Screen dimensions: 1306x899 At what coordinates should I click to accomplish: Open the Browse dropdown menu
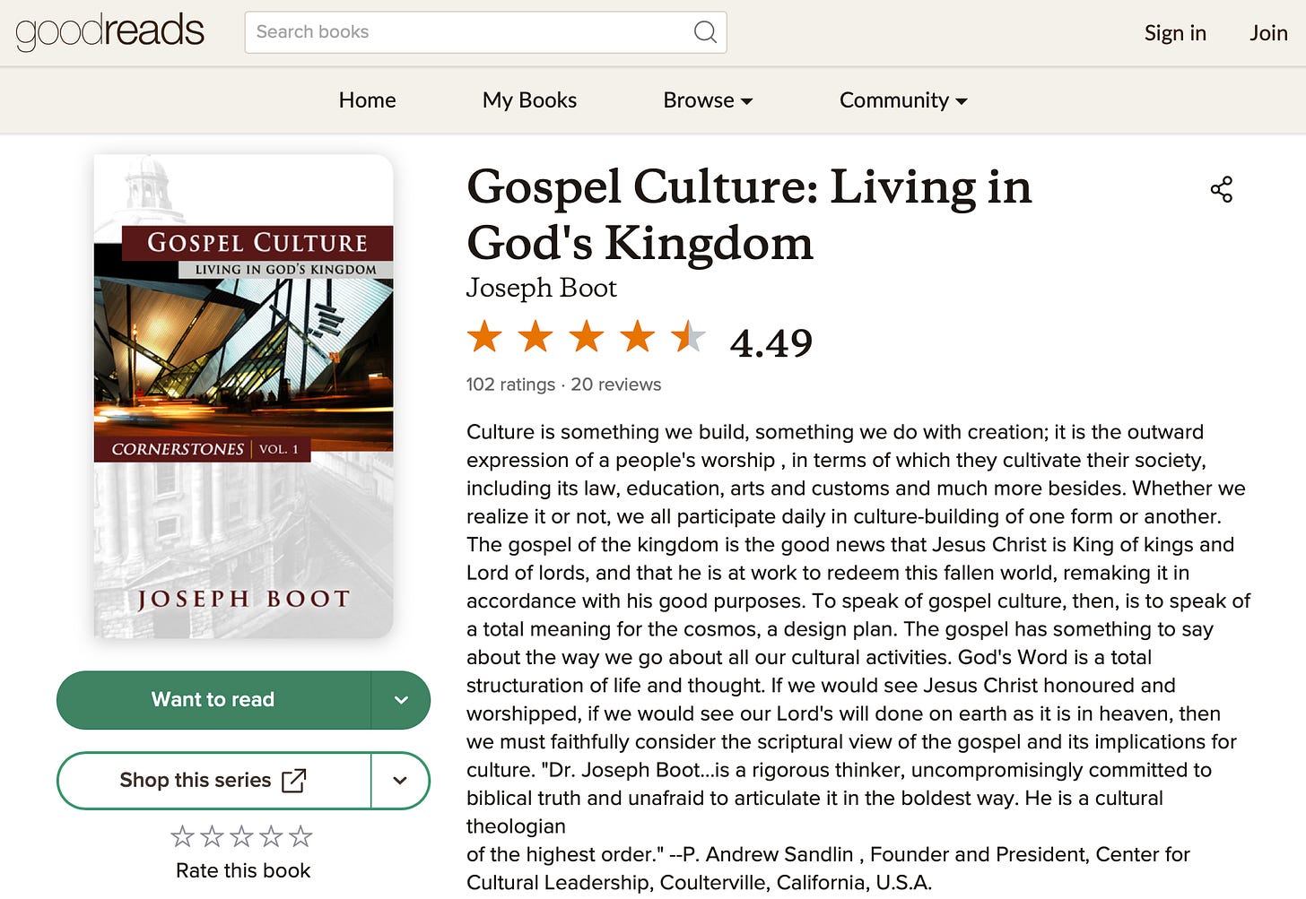coord(708,100)
